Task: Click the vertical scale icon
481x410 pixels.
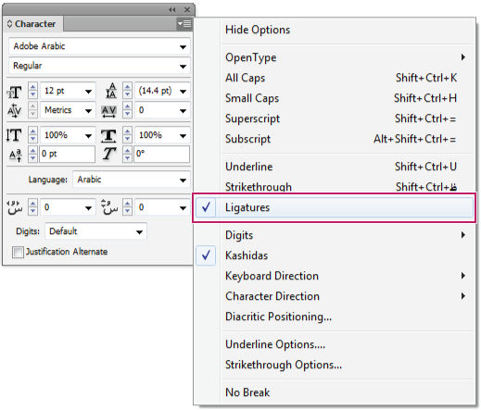Action: [x=14, y=135]
